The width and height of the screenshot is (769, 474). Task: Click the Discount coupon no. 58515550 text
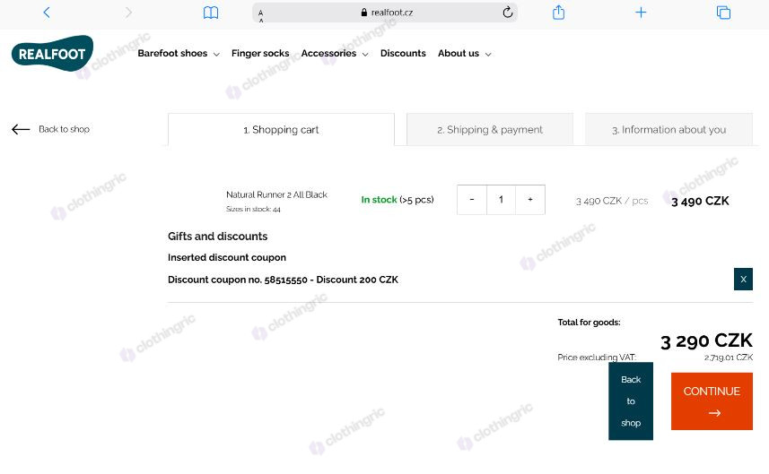pos(283,280)
